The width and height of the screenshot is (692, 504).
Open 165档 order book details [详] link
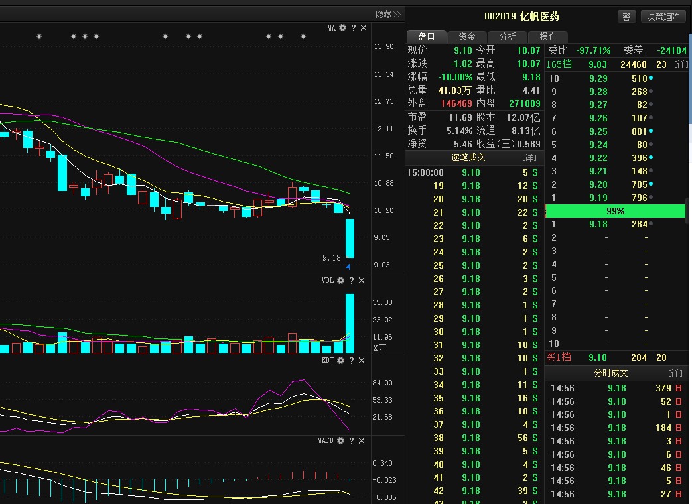click(681, 64)
